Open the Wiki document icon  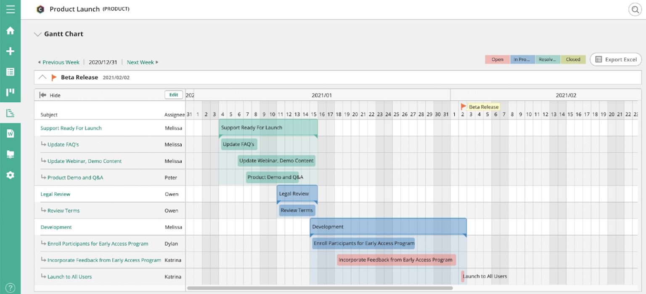pyautogui.click(x=11, y=133)
